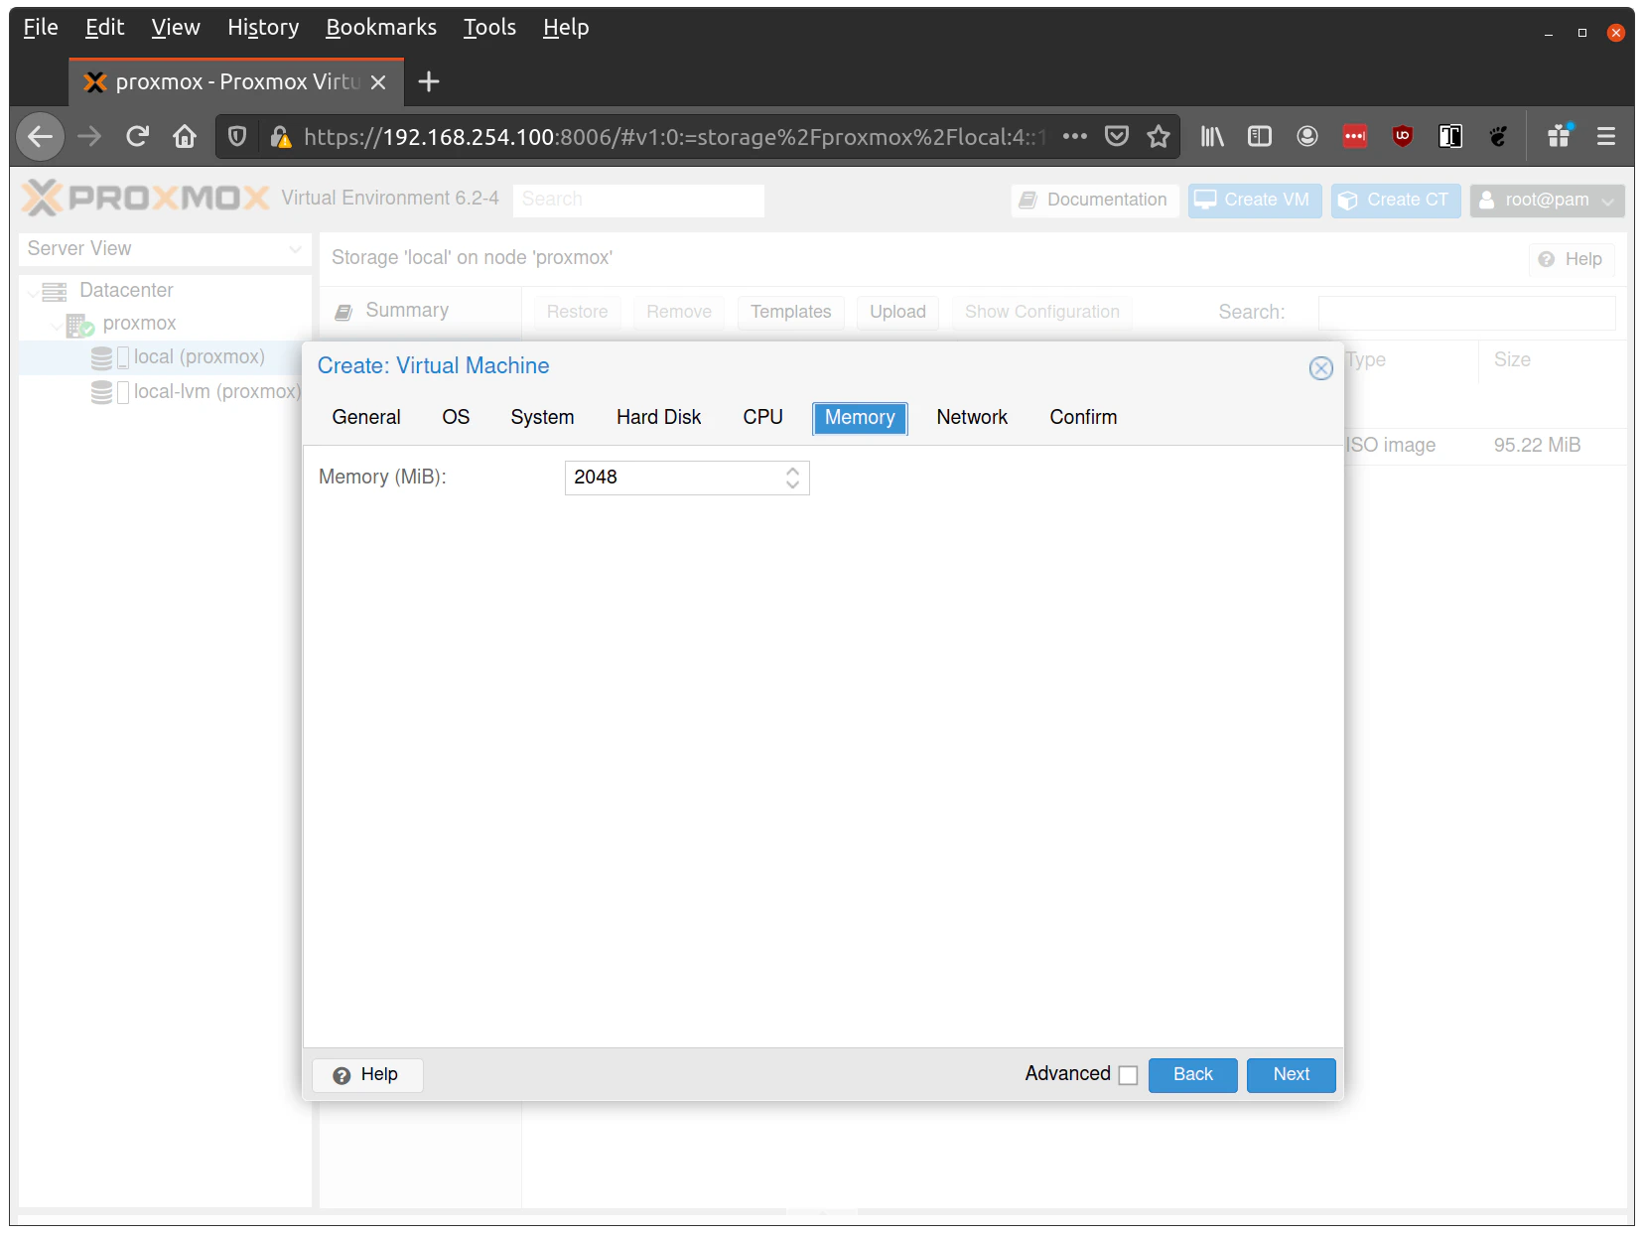Enable the Advanced checkbox
Viewport: 1644px width, 1235px height.
[1128, 1075]
